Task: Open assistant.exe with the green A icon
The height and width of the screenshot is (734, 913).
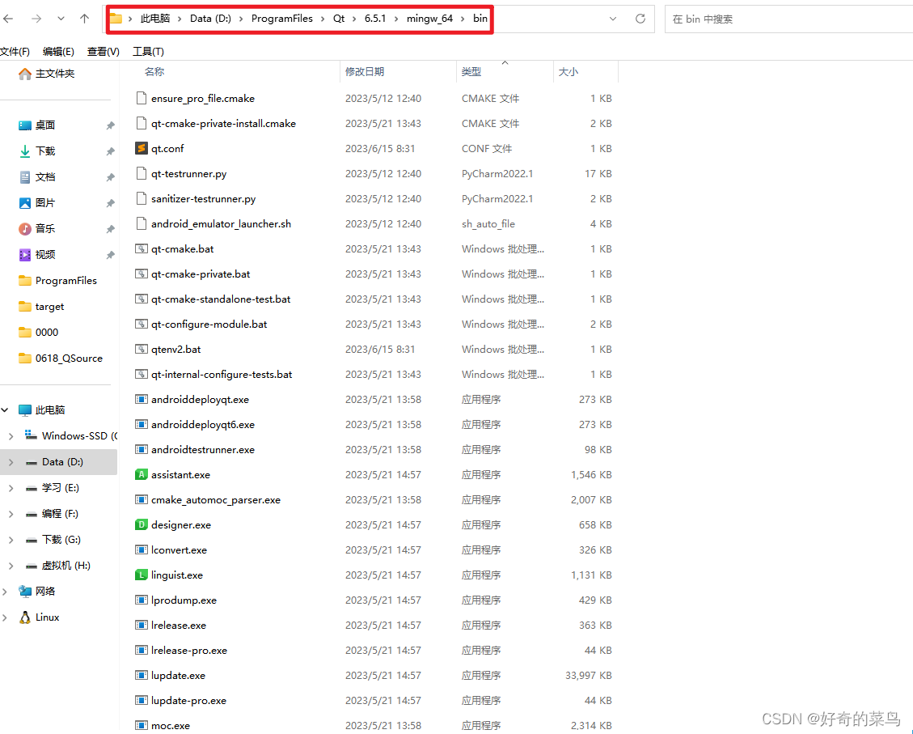Action: 142,474
